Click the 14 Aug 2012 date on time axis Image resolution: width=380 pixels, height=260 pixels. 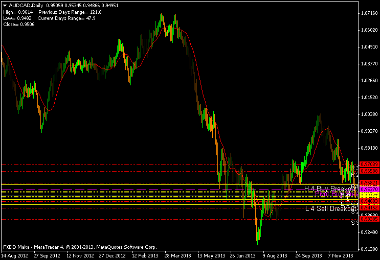14,254
